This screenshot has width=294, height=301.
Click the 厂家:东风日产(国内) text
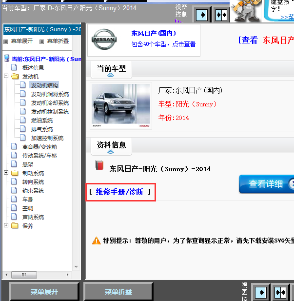[190, 90]
